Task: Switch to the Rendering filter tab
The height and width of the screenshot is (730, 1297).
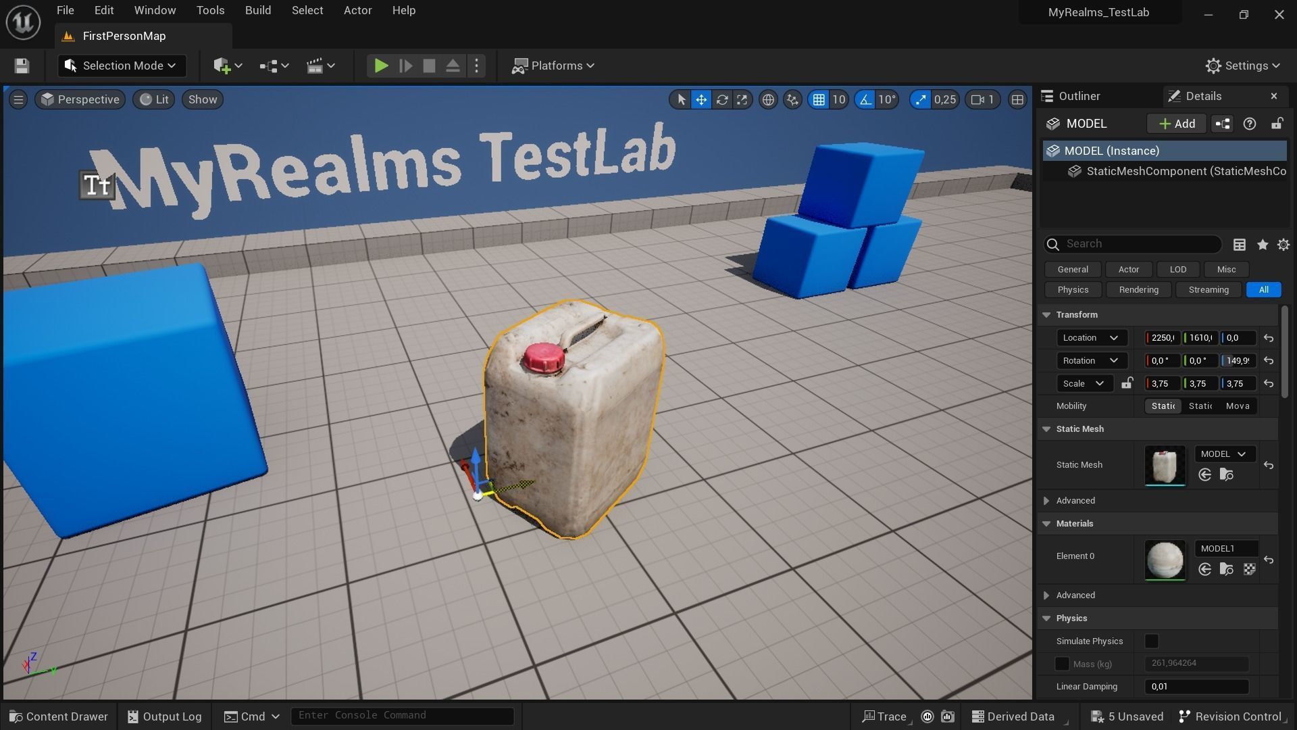Action: pyautogui.click(x=1138, y=289)
